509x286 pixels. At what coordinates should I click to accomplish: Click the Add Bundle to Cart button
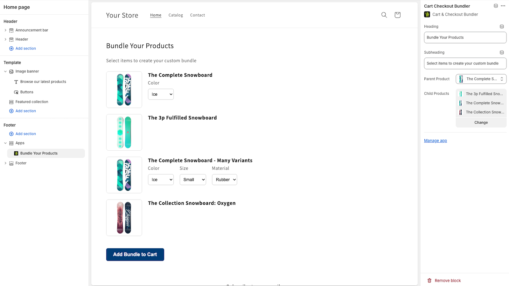[135, 255]
